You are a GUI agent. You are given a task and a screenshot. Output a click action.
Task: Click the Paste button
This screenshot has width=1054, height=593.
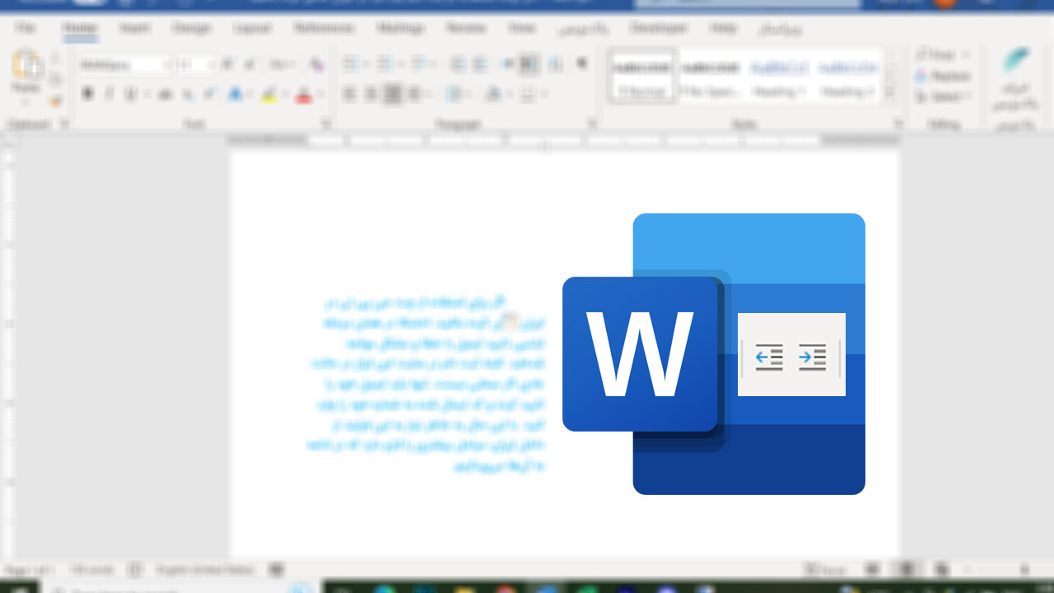tap(26, 76)
